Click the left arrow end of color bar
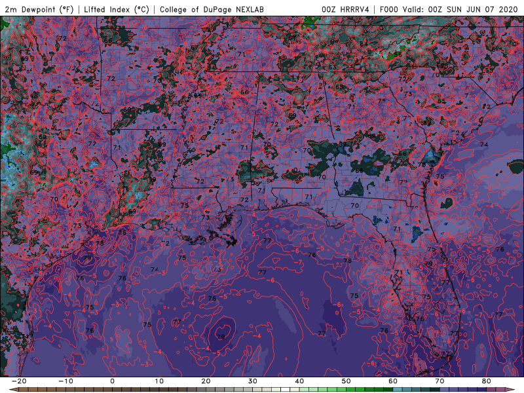Screen dimensions: 524x393 [12, 390]
